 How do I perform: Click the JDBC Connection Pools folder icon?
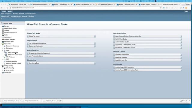pos(6,55)
